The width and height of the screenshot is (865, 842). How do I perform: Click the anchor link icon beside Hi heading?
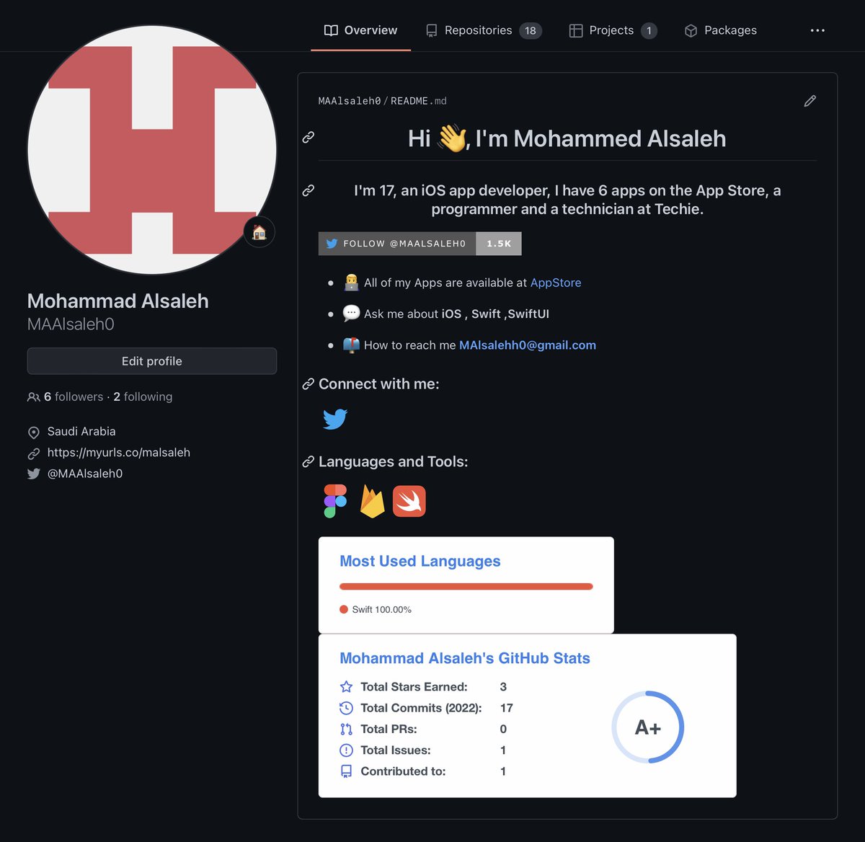pos(308,137)
